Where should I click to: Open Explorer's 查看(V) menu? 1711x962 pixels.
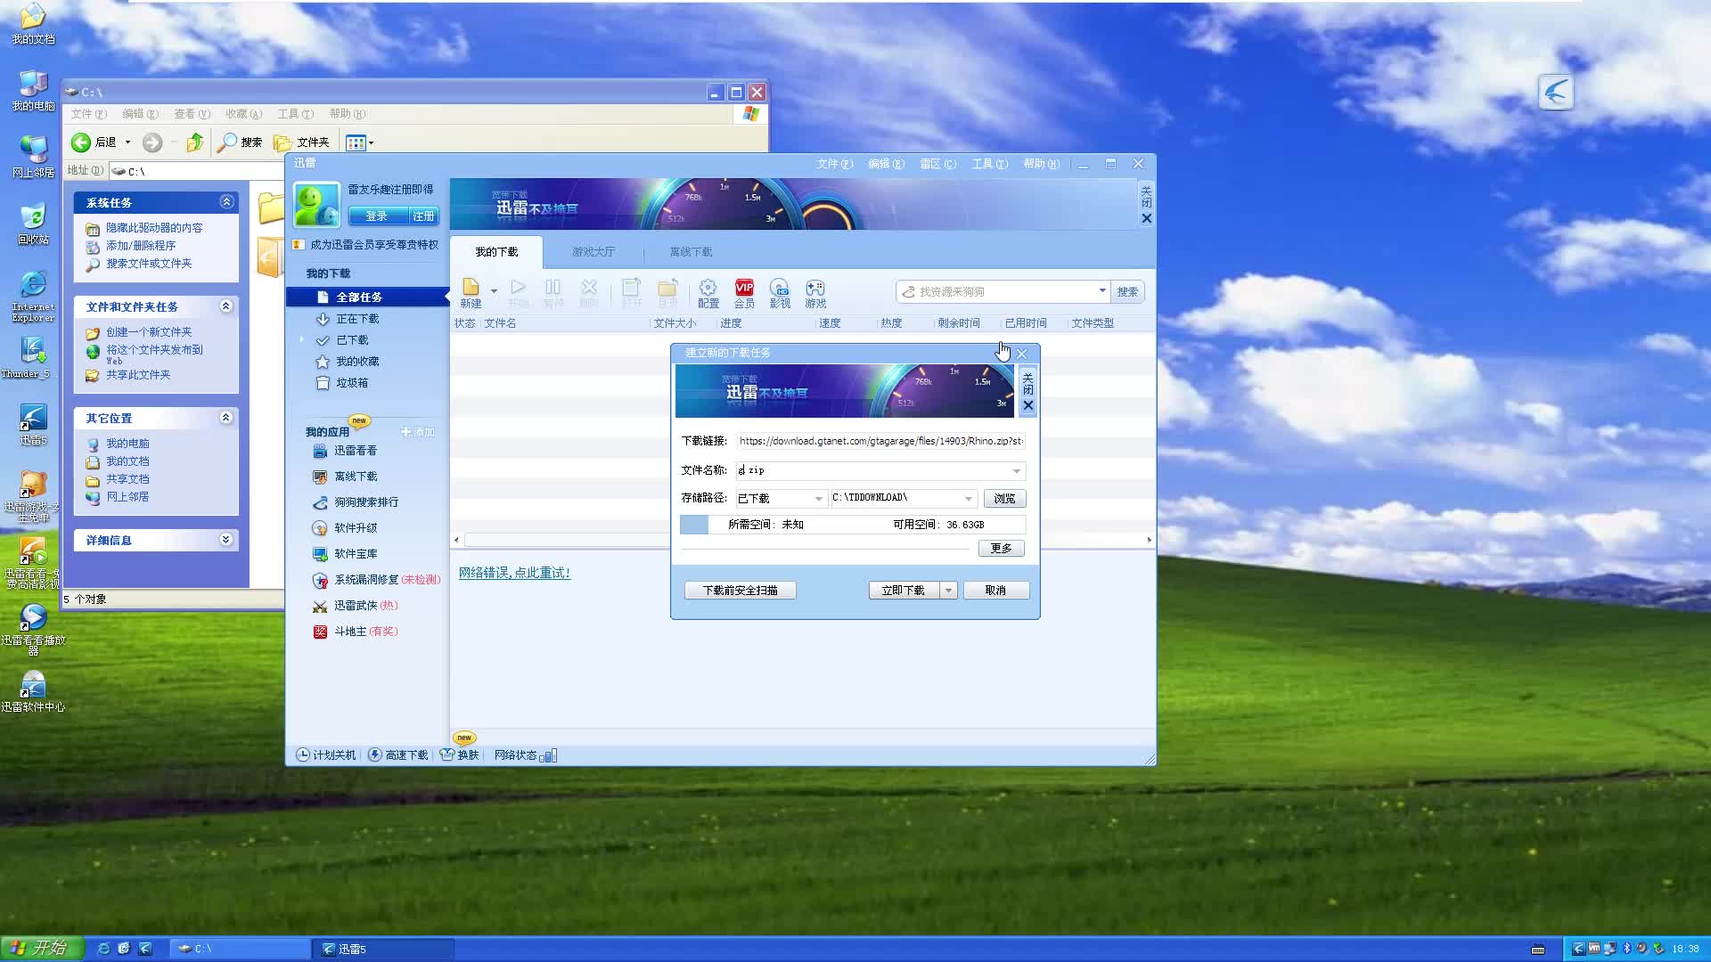pos(192,114)
